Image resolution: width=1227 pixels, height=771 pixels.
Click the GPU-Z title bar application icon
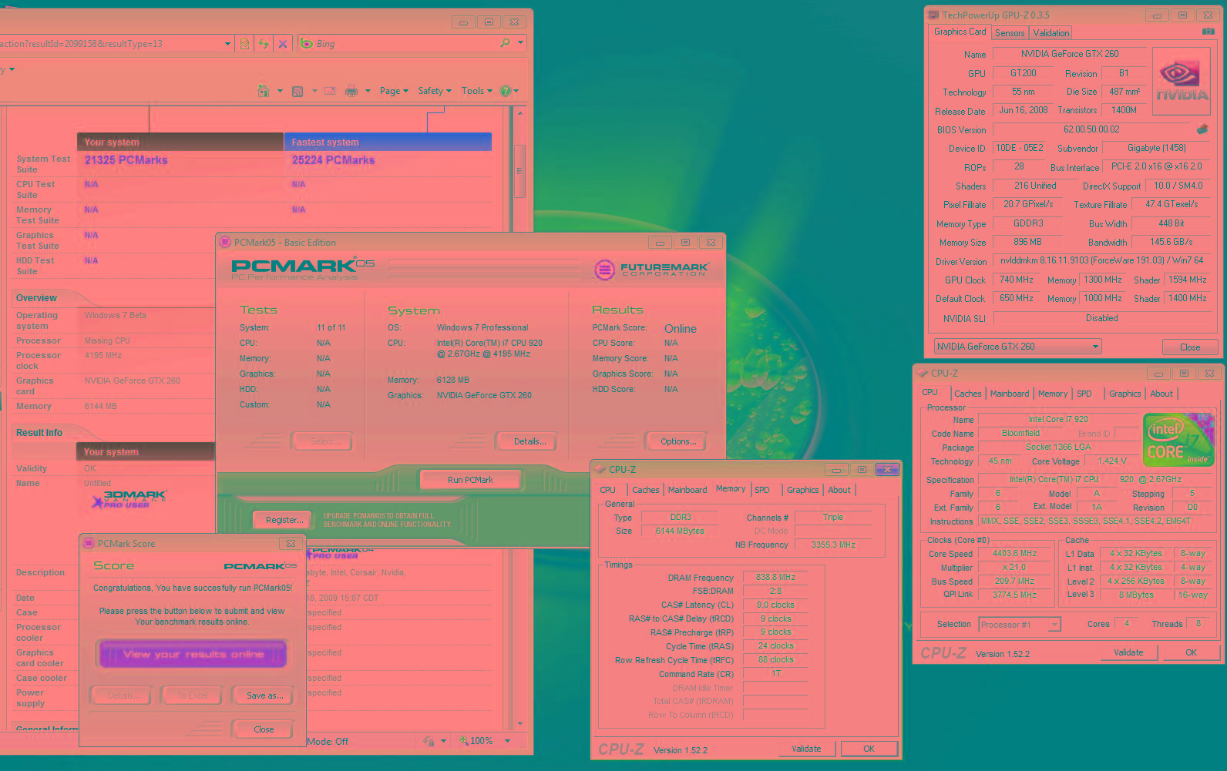tap(933, 15)
